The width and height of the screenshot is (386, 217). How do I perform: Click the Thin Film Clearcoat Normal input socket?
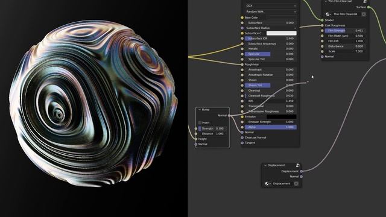coord(322,57)
